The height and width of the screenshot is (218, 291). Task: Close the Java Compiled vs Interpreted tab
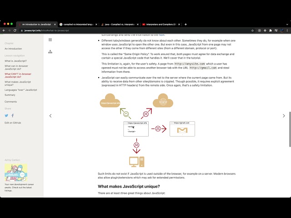click(137, 24)
